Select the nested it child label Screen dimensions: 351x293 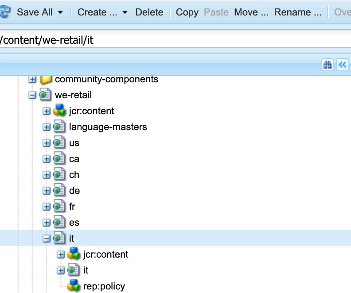click(86, 270)
